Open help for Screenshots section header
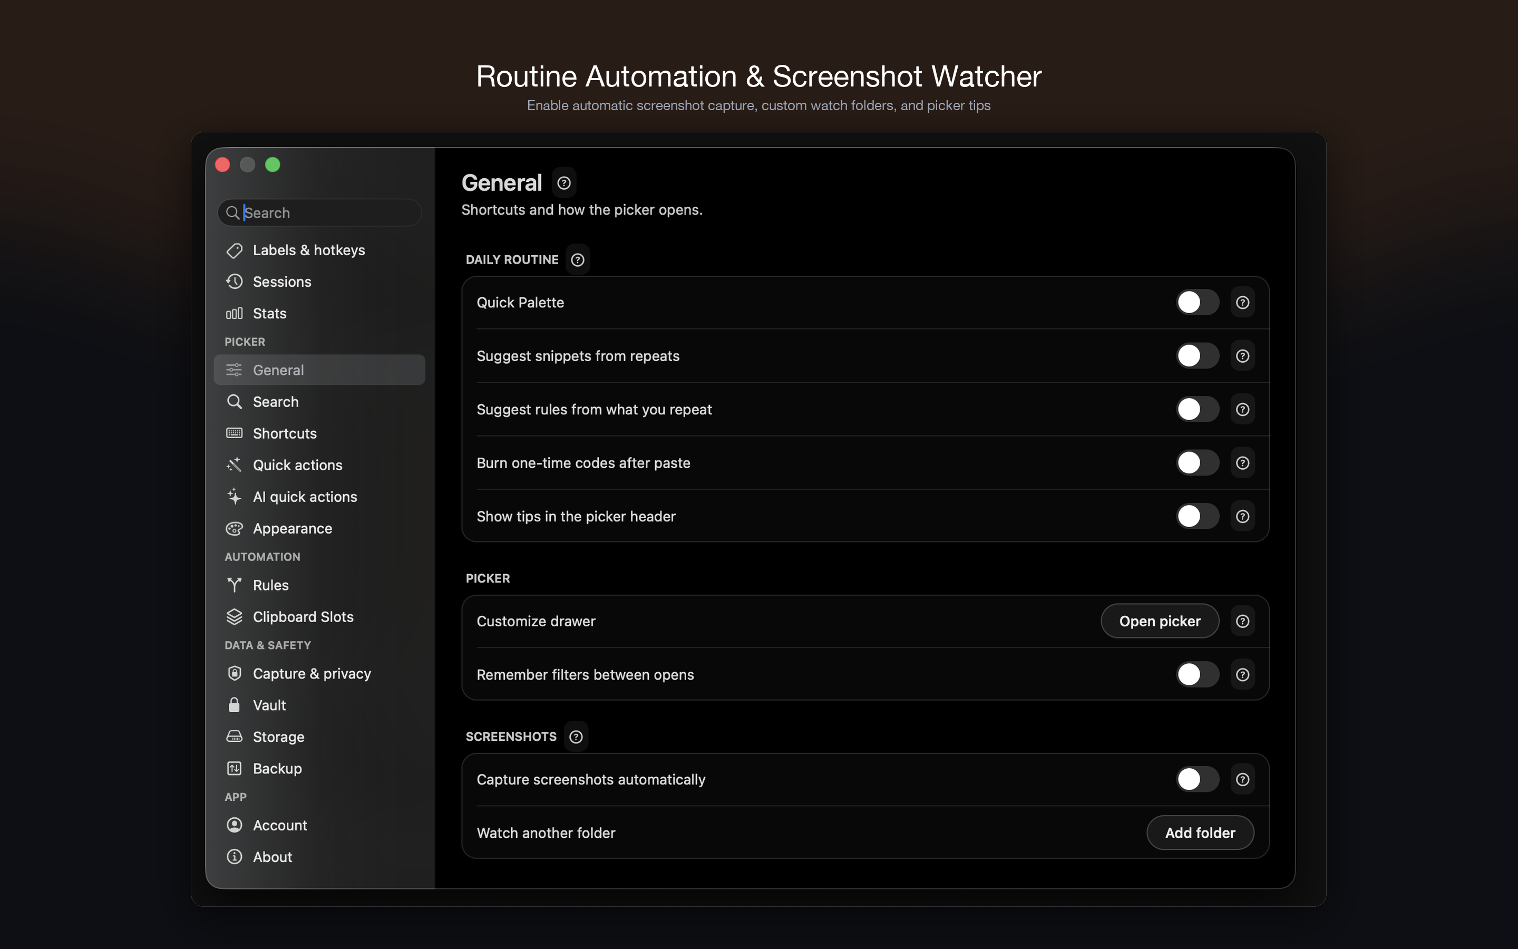The width and height of the screenshot is (1518, 949). (576, 737)
